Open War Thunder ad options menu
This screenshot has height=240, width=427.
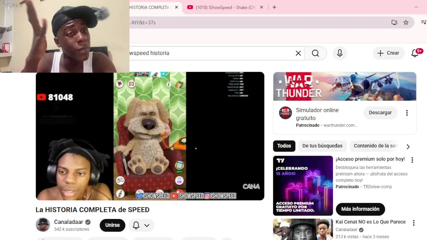pyautogui.click(x=407, y=113)
